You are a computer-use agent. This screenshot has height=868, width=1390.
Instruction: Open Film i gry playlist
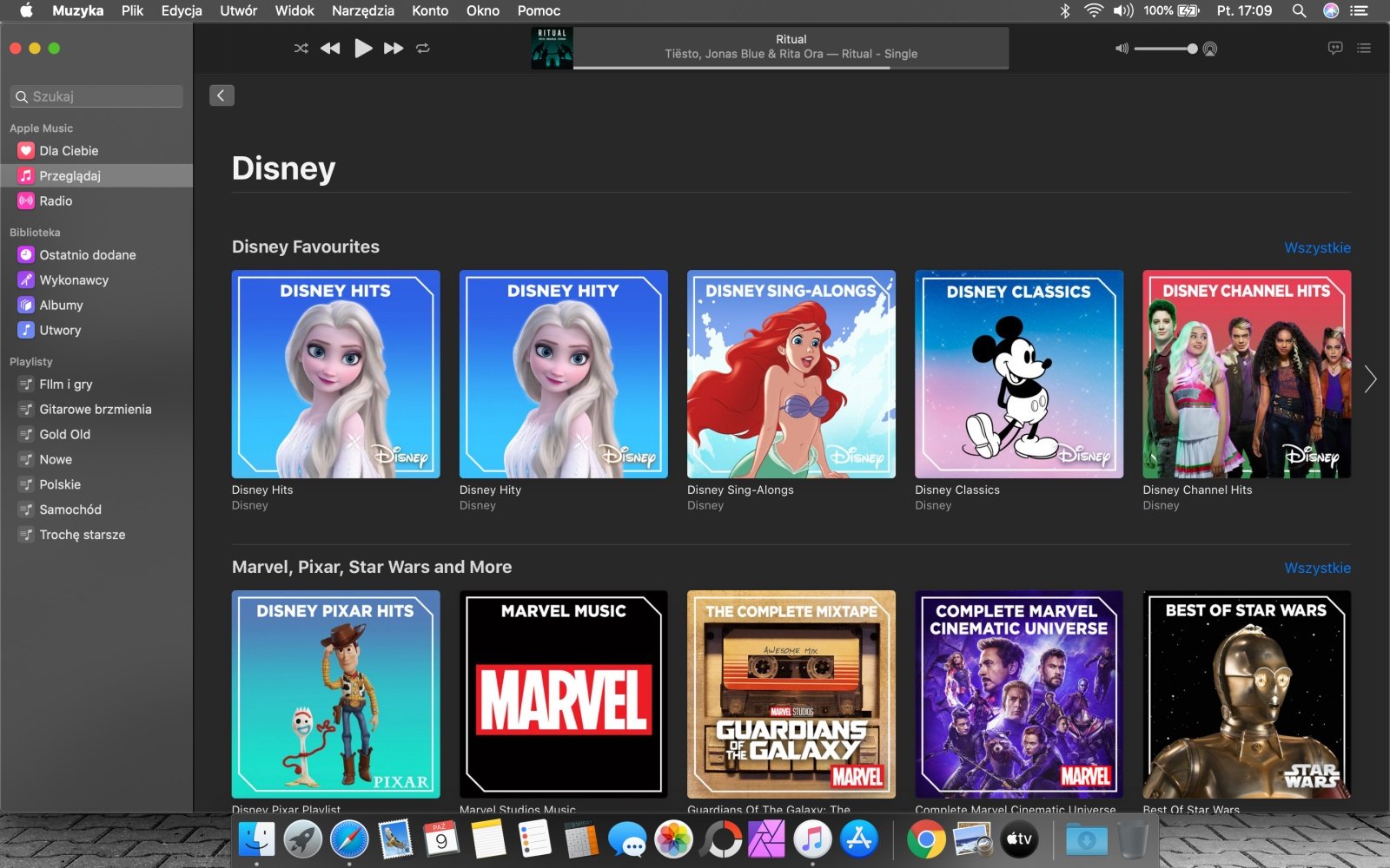click(x=96, y=385)
